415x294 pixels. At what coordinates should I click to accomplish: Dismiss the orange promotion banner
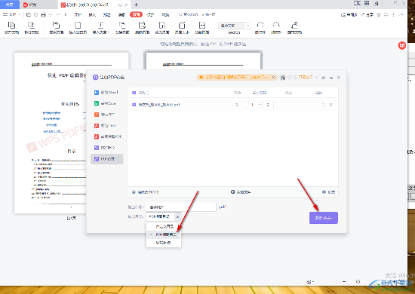tap(273, 77)
